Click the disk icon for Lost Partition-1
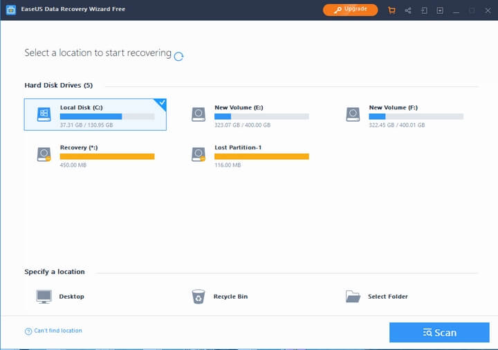This screenshot has height=350, width=498. click(199, 154)
